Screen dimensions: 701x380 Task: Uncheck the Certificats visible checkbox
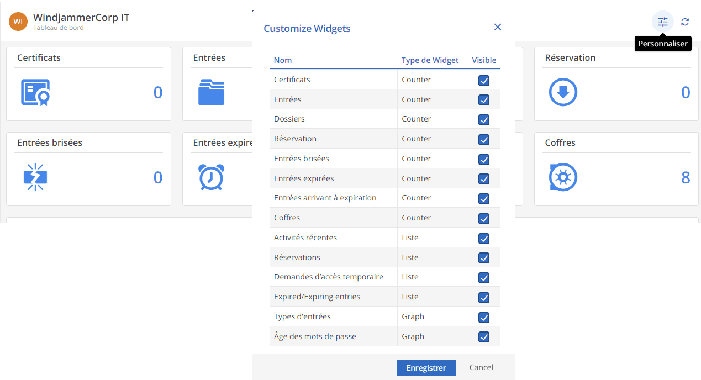(x=484, y=80)
